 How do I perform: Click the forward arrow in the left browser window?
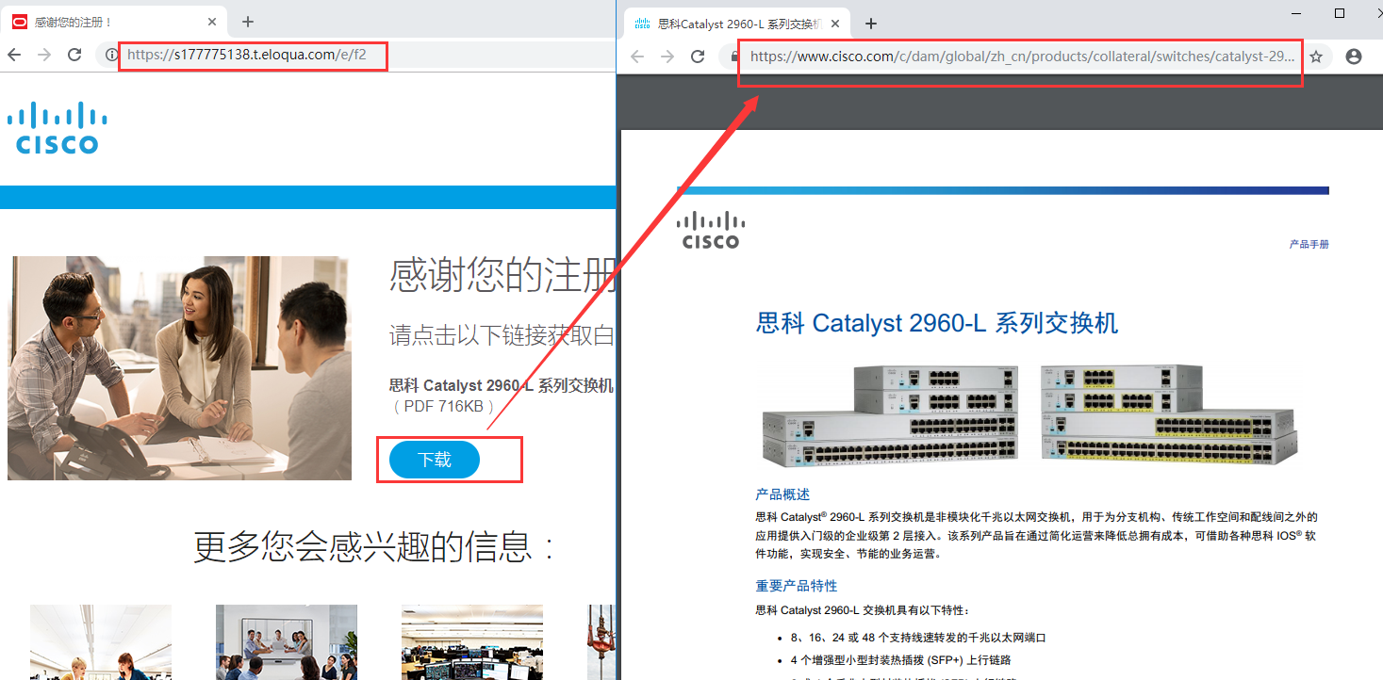[43, 55]
